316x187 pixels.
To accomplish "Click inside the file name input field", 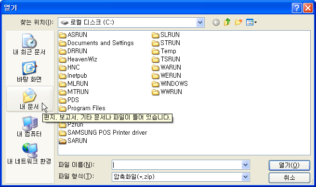I will (x=177, y=165).
